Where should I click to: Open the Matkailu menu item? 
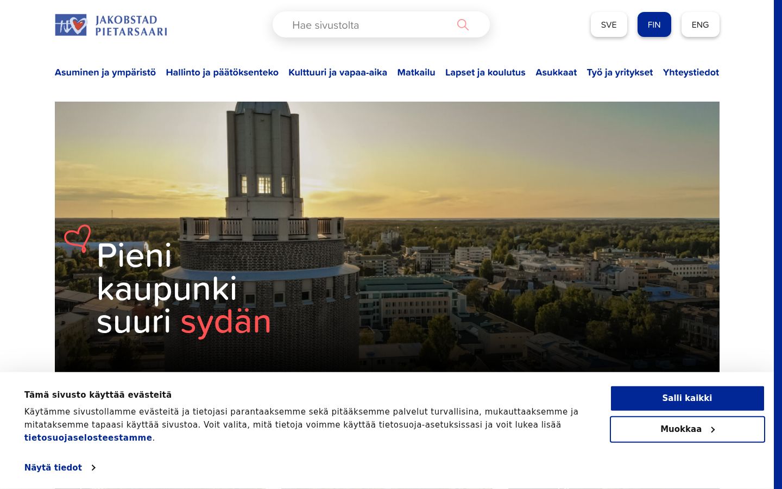[x=416, y=72]
